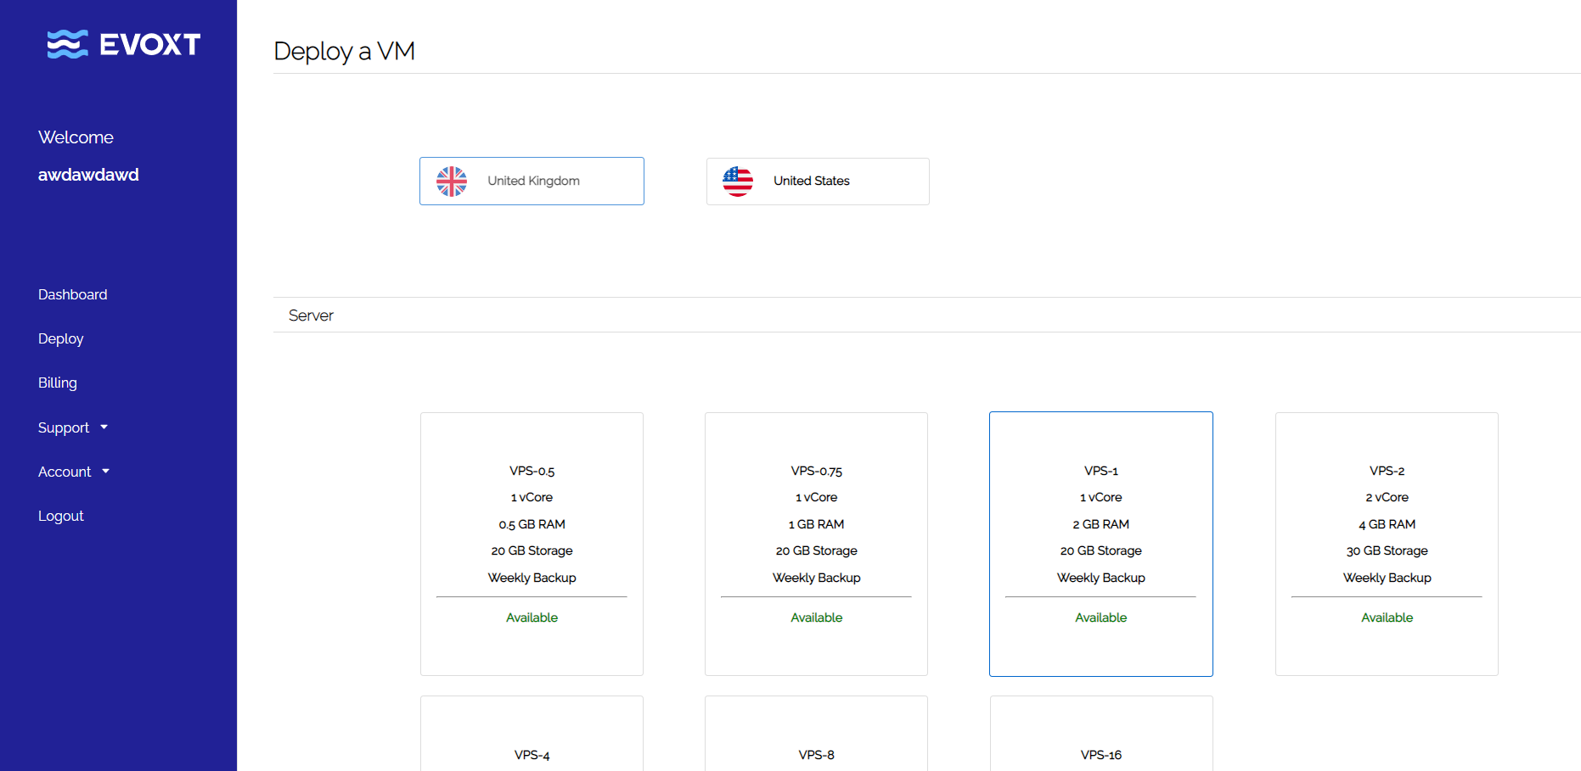Log out via the Logout link
Viewport: 1581px width, 771px height.
point(61,516)
